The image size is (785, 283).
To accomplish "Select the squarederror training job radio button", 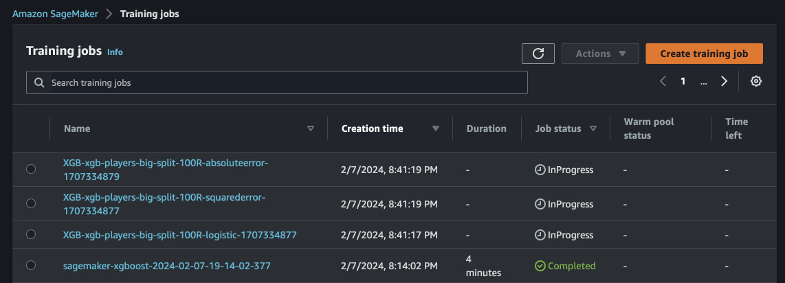I will point(31,204).
